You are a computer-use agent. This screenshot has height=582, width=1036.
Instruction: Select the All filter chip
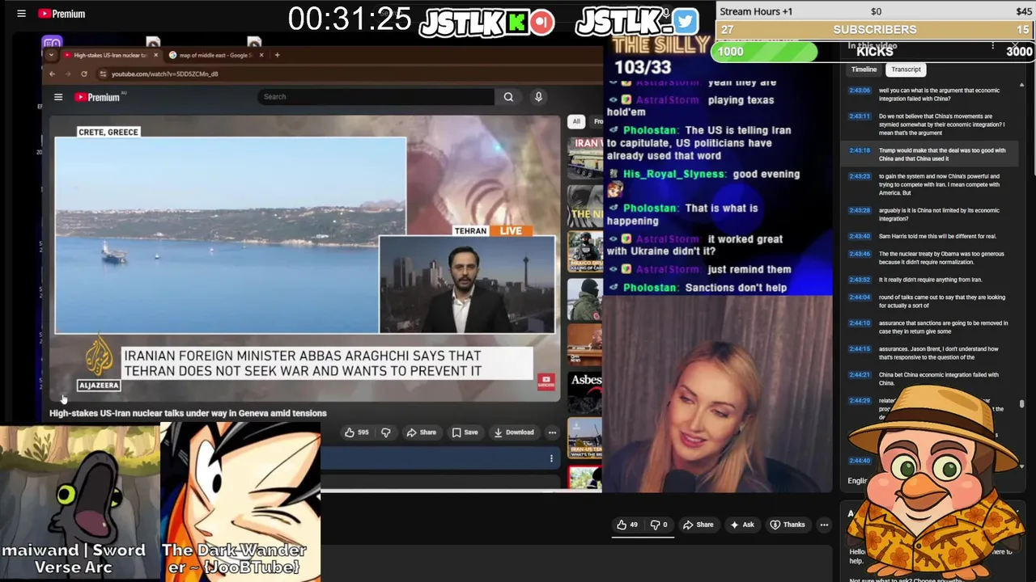pyautogui.click(x=576, y=121)
